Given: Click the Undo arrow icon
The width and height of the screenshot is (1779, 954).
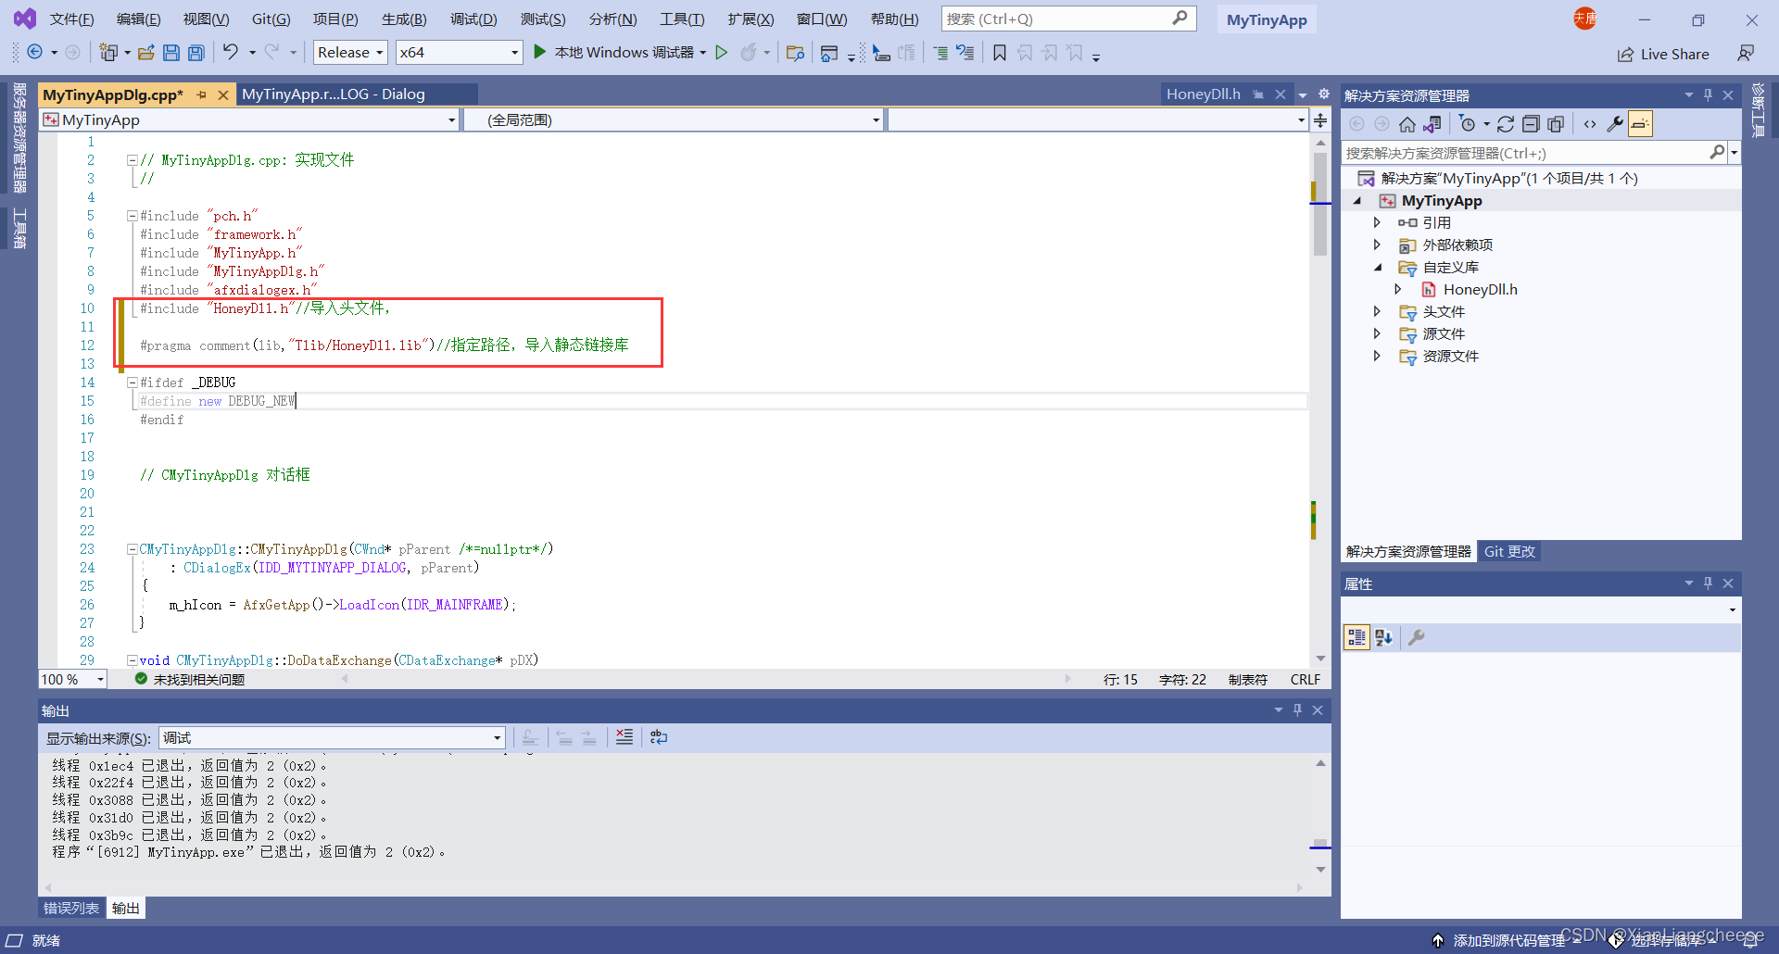Looking at the screenshot, I should pyautogui.click(x=231, y=53).
